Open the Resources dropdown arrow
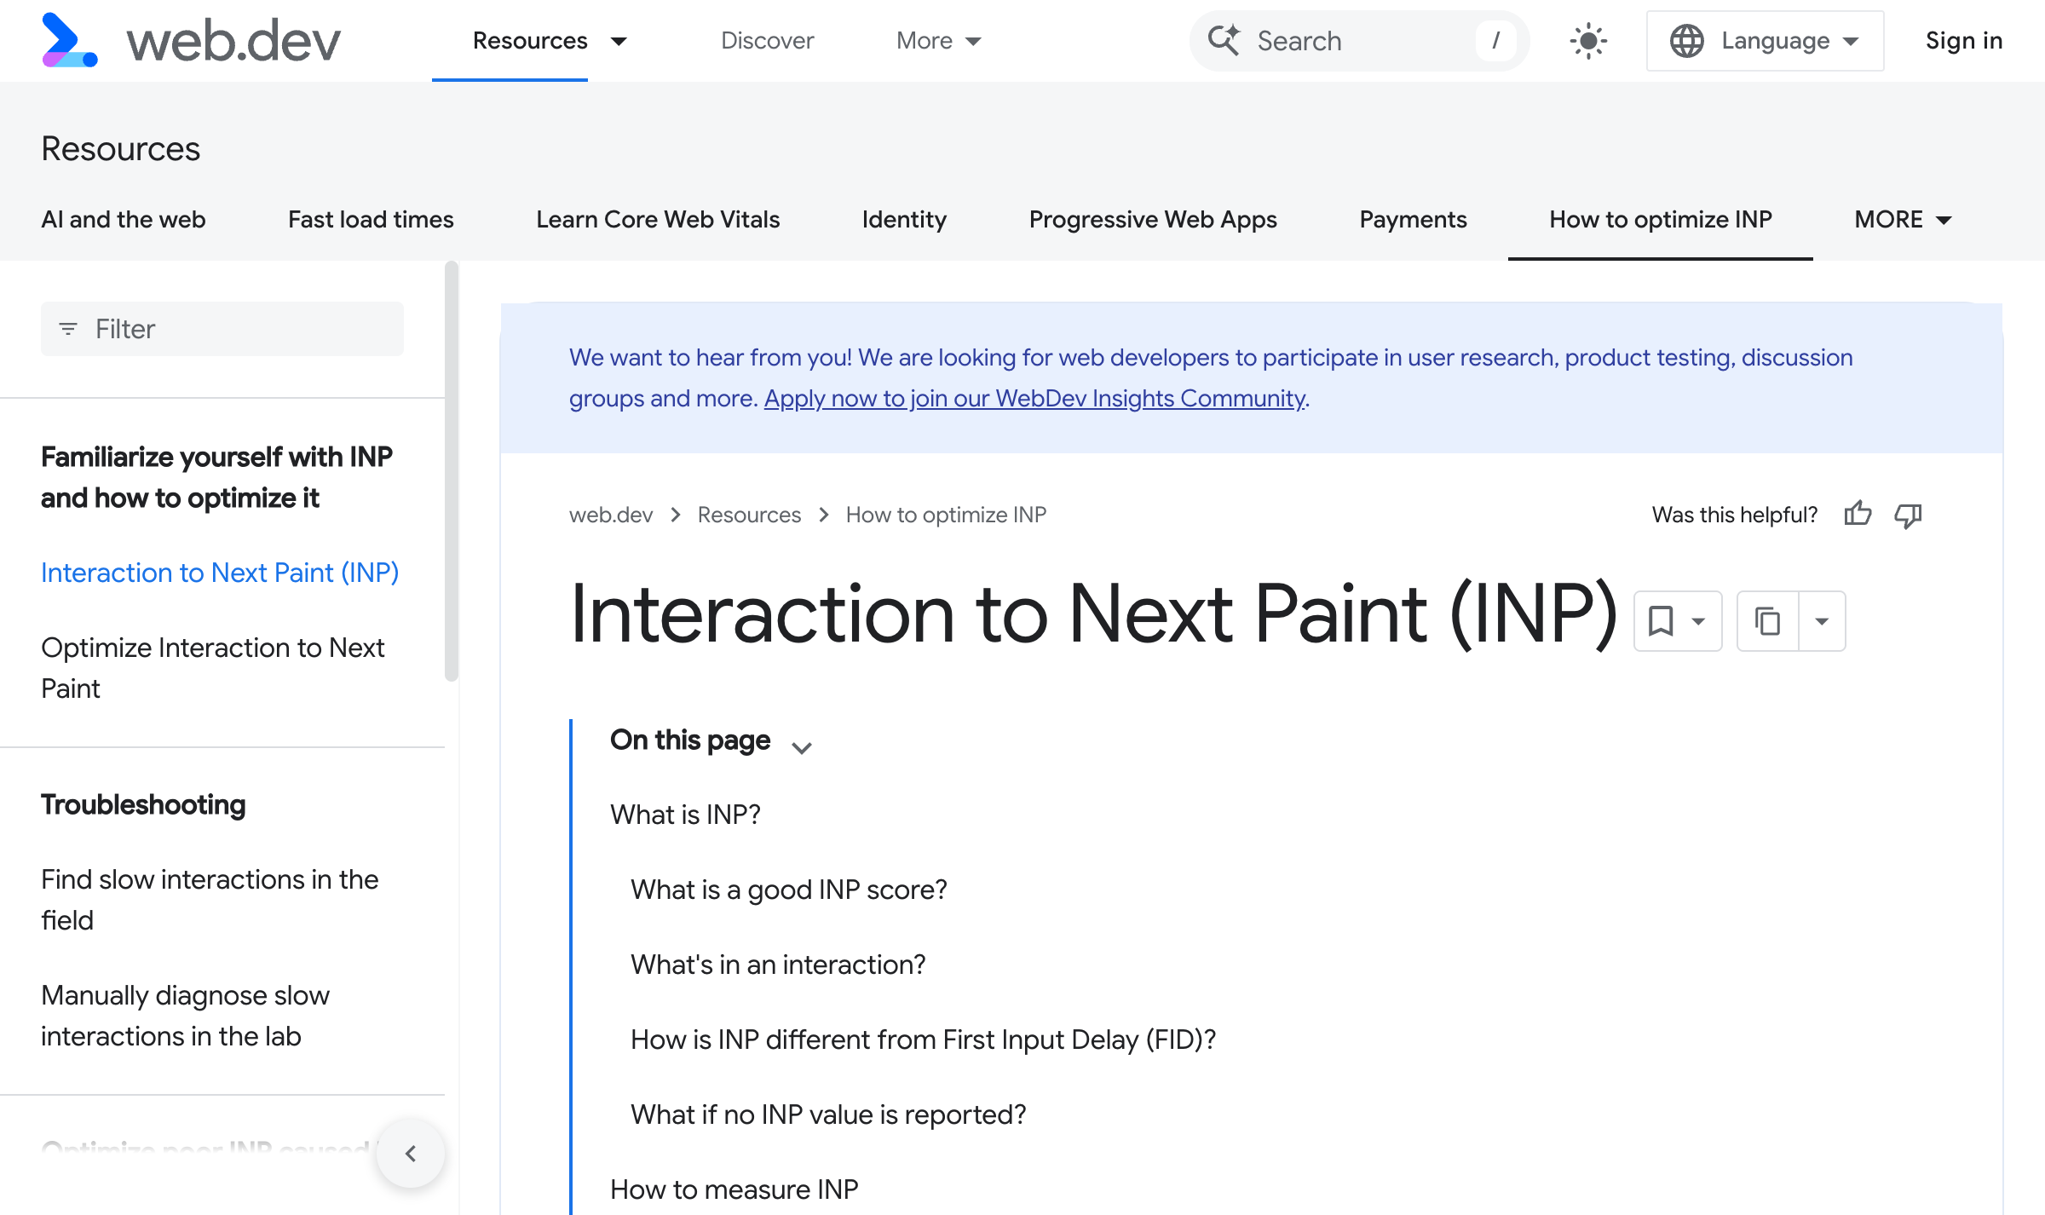2045x1215 pixels. 619,41
